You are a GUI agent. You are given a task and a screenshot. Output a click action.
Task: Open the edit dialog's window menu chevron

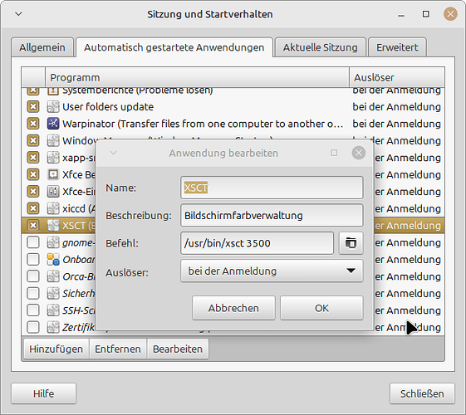coord(113,153)
